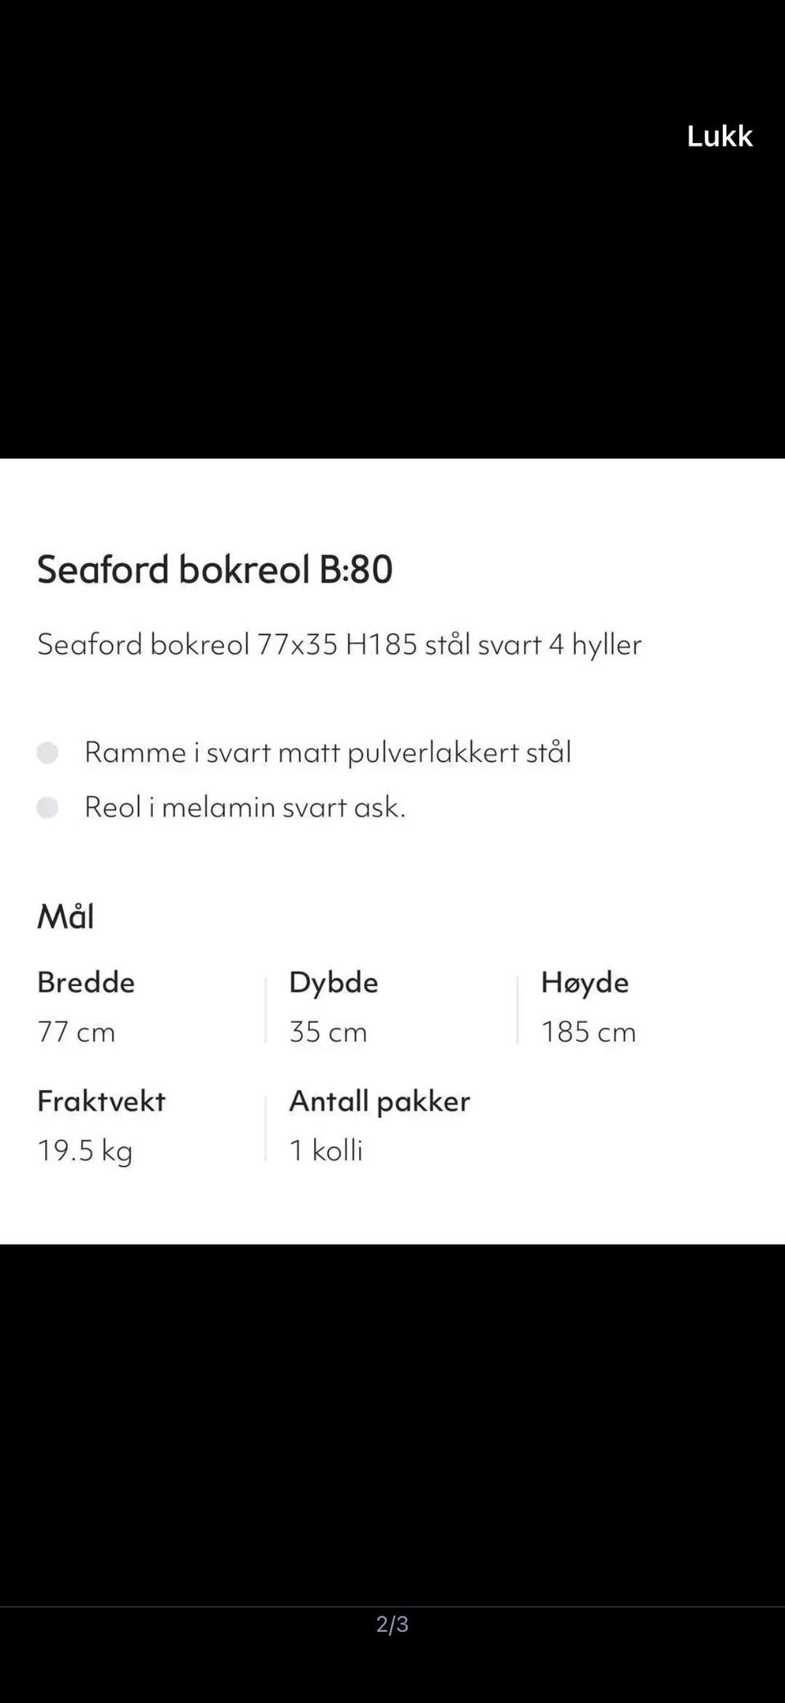Click the 1 kolli package value

click(x=326, y=1151)
